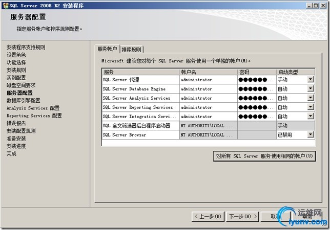
Task: Click 准备安装 step in sidebar
Action: [x=16, y=139]
